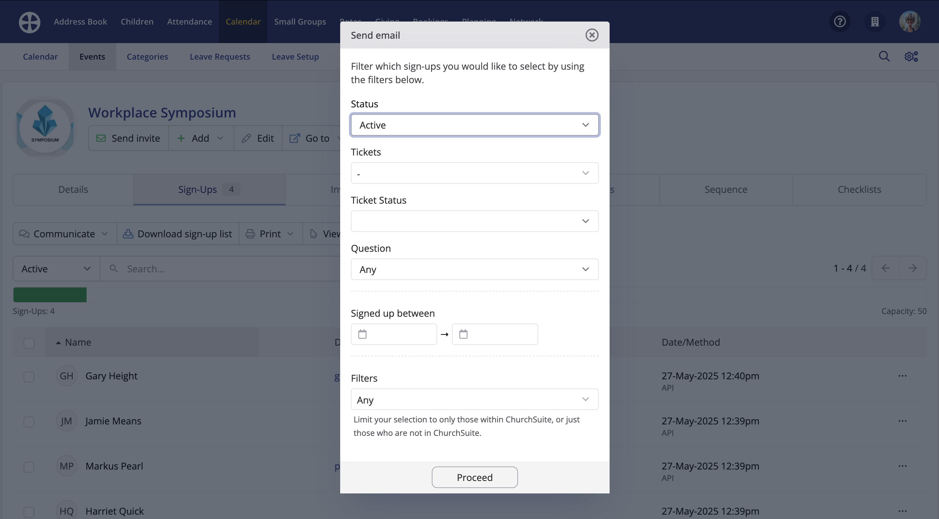The width and height of the screenshot is (939, 519).
Task: Open the Leave Setup sub-tab
Action: click(295, 57)
